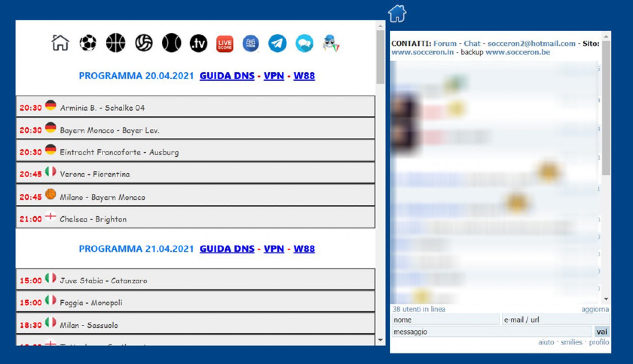Click the aggiorna refresh link

click(x=595, y=309)
